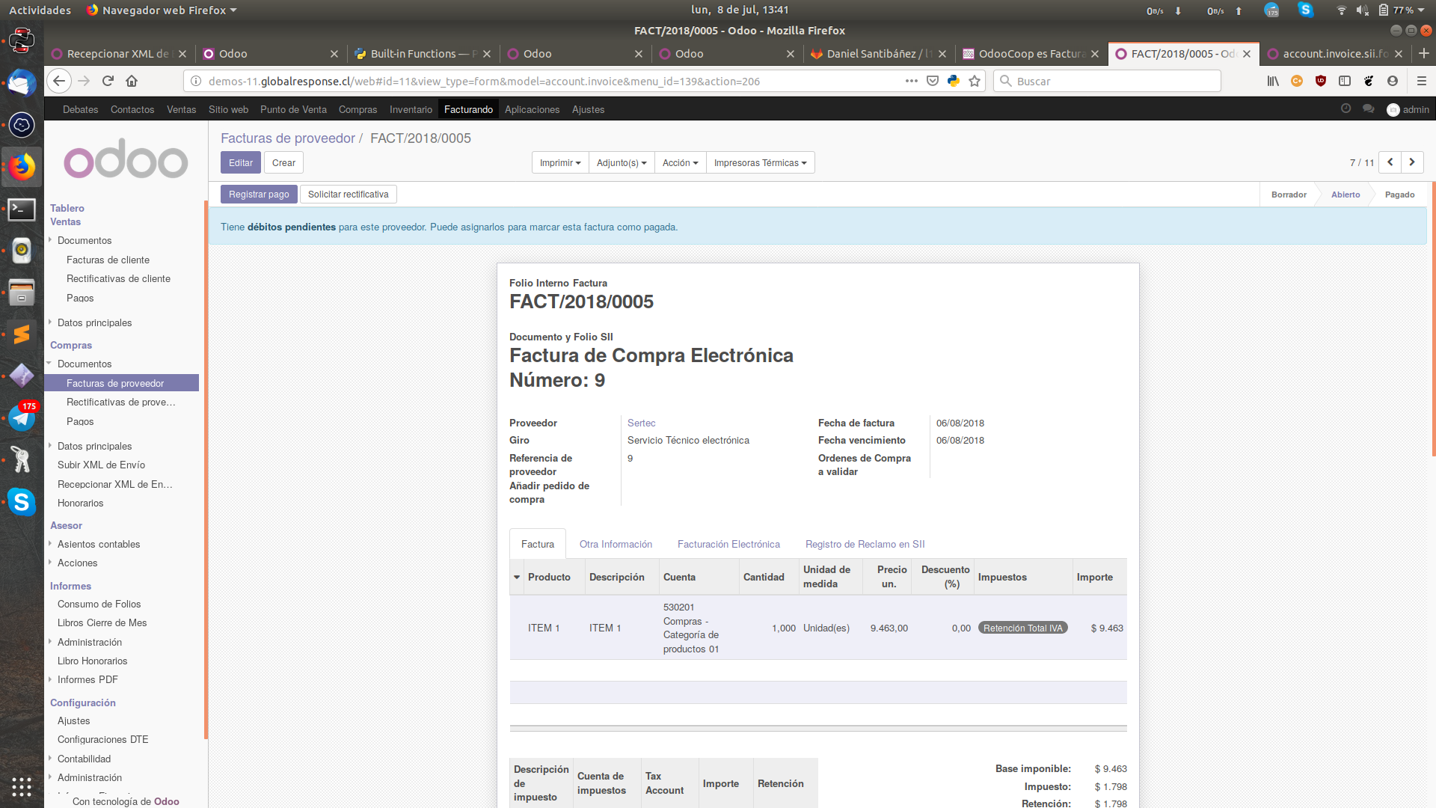
Task: Click inside the Buscar search field
Action: pos(1107,81)
